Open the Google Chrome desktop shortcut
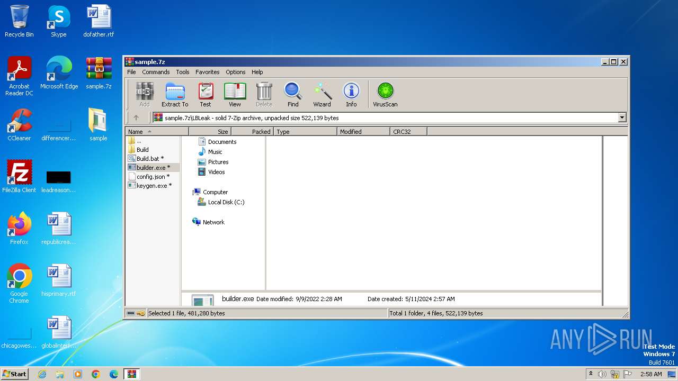 pyautogui.click(x=19, y=284)
